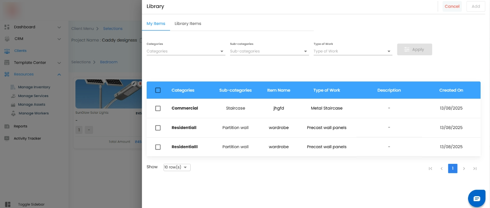Select the My Items tab
Image resolution: width=490 pixels, height=208 pixels.
tap(156, 24)
